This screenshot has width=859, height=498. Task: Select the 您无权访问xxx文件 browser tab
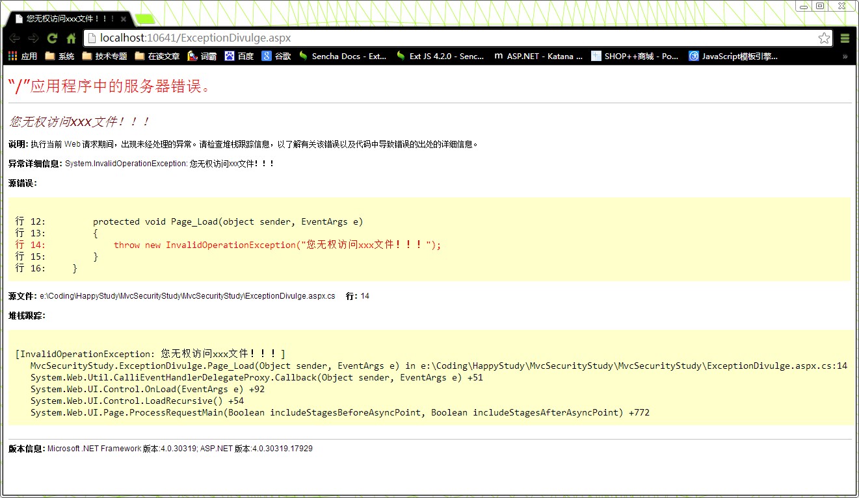pyautogui.click(x=65, y=19)
